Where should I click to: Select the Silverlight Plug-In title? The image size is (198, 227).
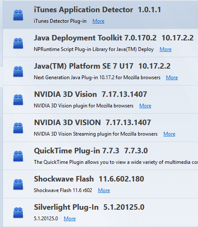click(66, 207)
